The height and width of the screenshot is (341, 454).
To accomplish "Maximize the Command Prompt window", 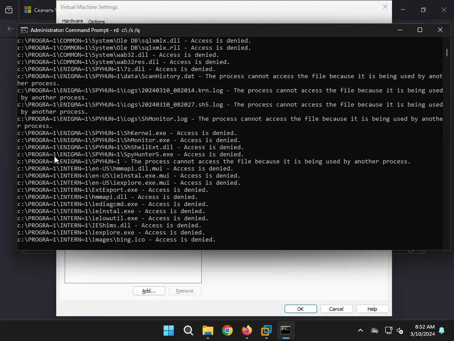I will 420,30.
